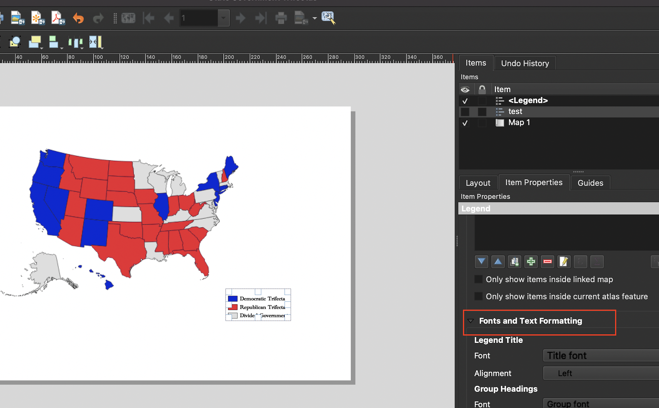This screenshot has height=408, width=659.
Task: Click green plus to add legend layer
Action: click(x=531, y=262)
